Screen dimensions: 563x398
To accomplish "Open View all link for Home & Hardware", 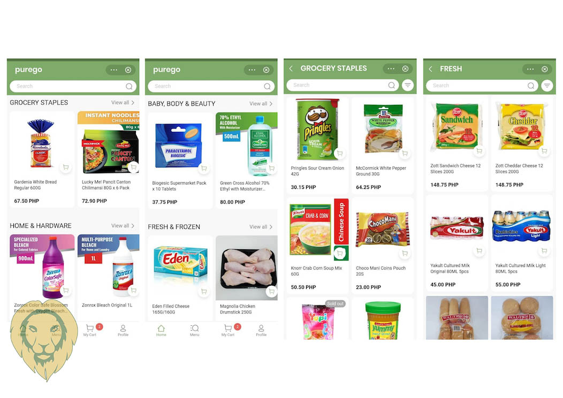I will click(123, 226).
